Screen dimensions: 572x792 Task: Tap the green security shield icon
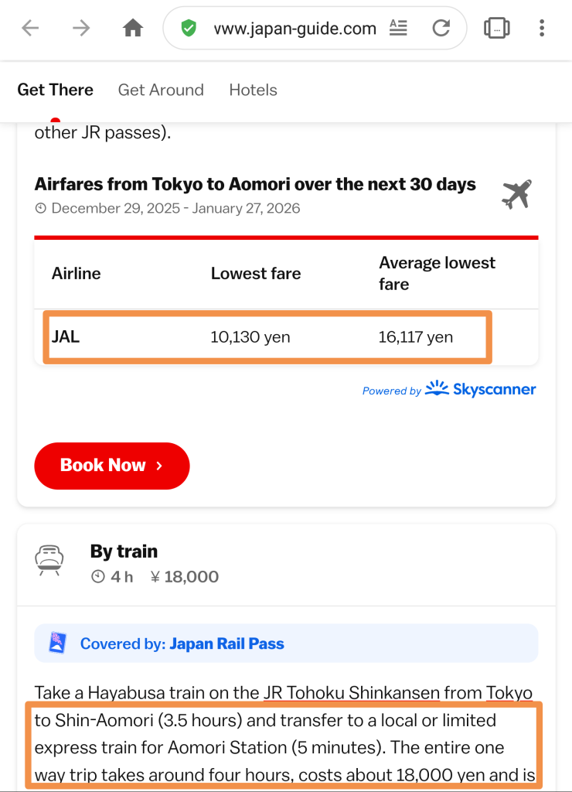tap(188, 29)
